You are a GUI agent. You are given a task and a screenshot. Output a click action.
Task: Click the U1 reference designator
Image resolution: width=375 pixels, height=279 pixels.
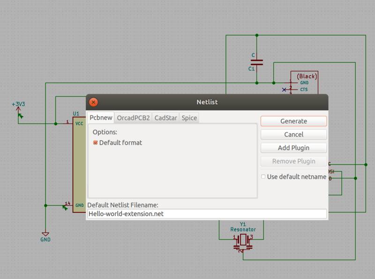[x=75, y=113]
